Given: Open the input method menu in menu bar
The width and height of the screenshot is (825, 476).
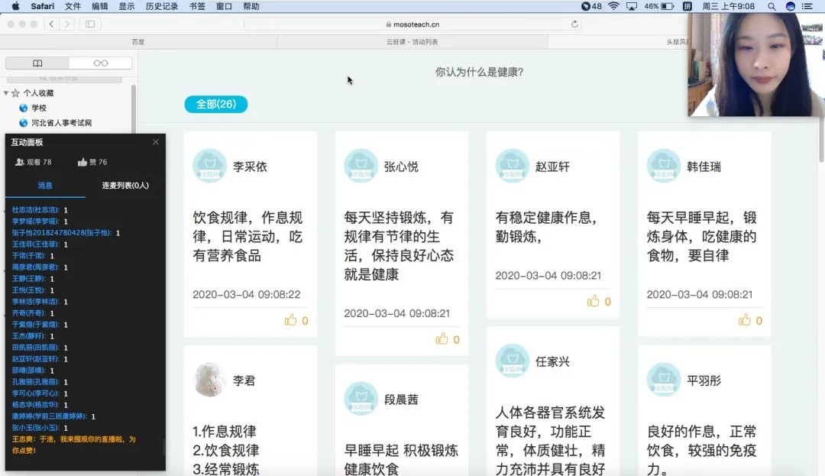Looking at the screenshot, I should pyautogui.click(x=687, y=6).
